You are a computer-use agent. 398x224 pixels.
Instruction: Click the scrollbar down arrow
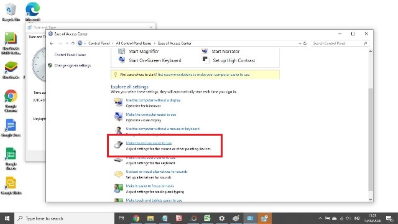371,199
